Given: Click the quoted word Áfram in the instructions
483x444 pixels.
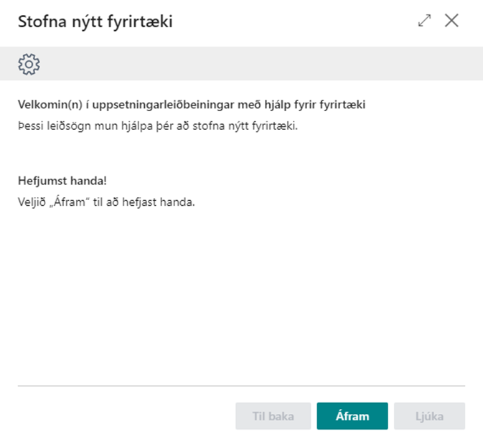Looking at the screenshot, I should click(x=79, y=202).
